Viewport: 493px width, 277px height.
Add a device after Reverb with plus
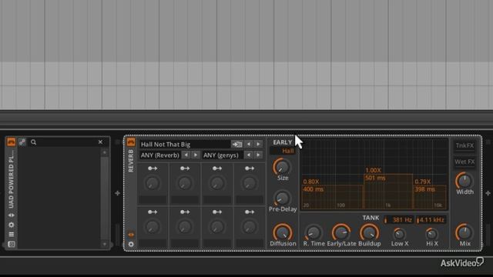[x=488, y=193]
